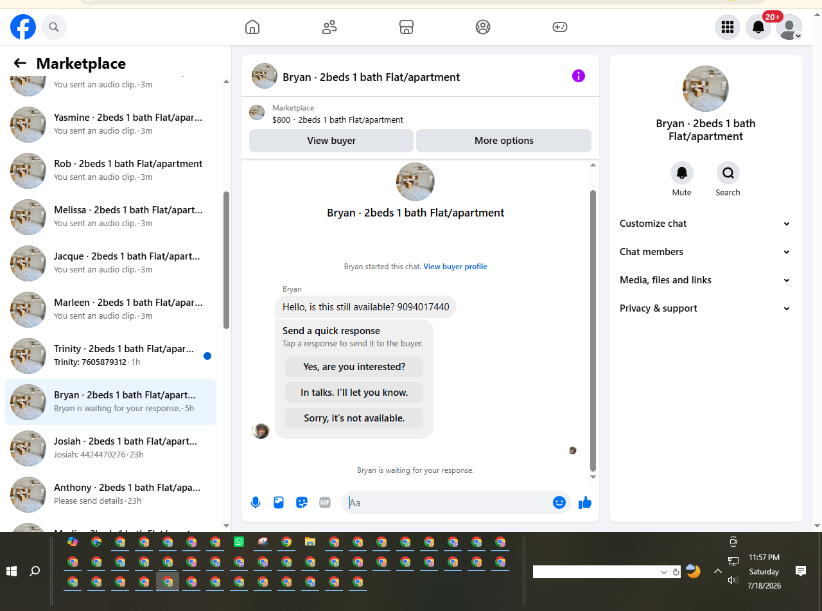This screenshot has width=822, height=611.
Task: Show hidden system tray icons
Action: click(718, 571)
